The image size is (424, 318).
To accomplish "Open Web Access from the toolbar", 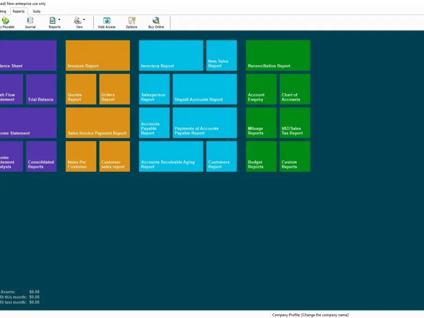I will pyautogui.click(x=107, y=23).
